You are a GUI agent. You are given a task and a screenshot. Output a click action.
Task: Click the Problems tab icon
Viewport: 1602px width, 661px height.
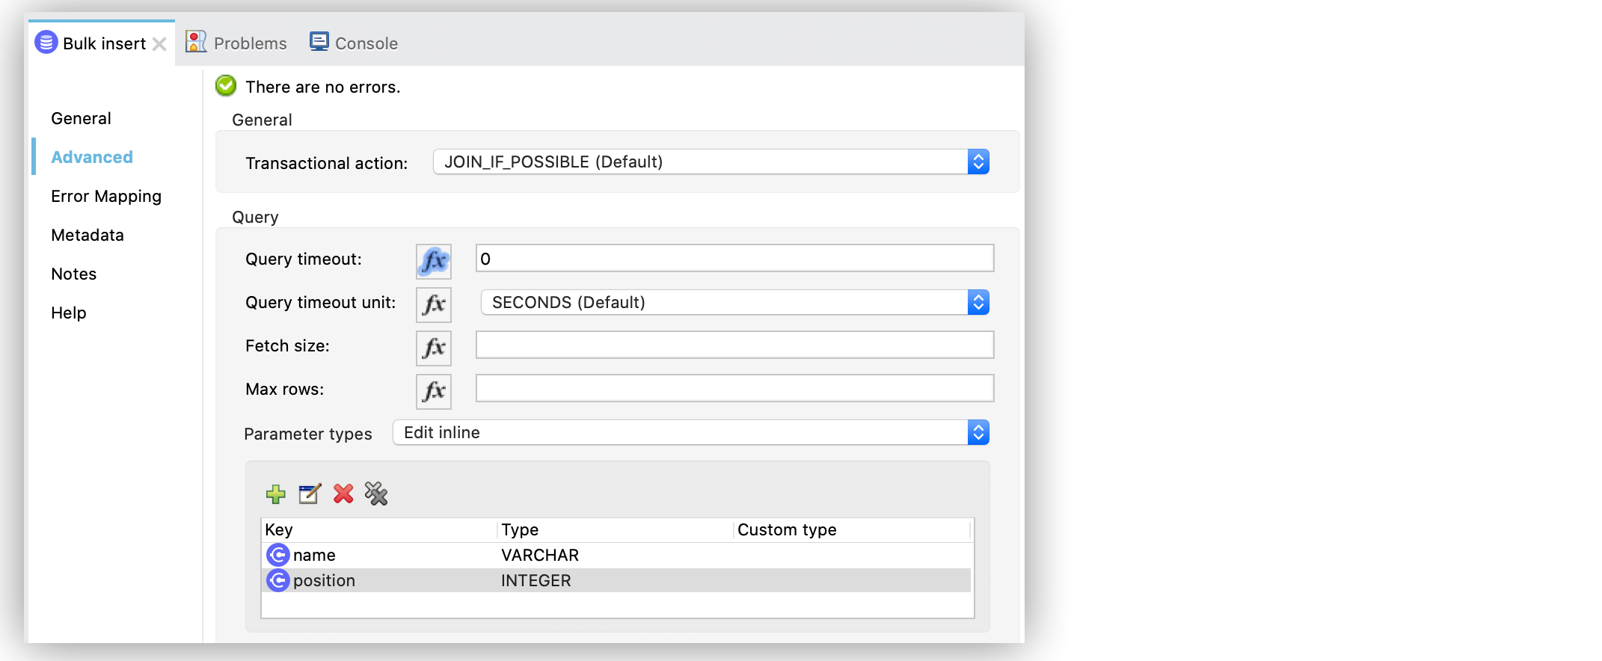[195, 42]
